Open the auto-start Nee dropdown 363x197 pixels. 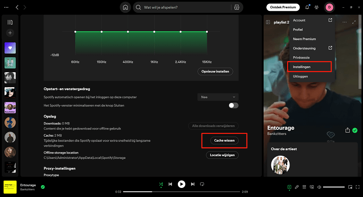click(x=218, y=97)
